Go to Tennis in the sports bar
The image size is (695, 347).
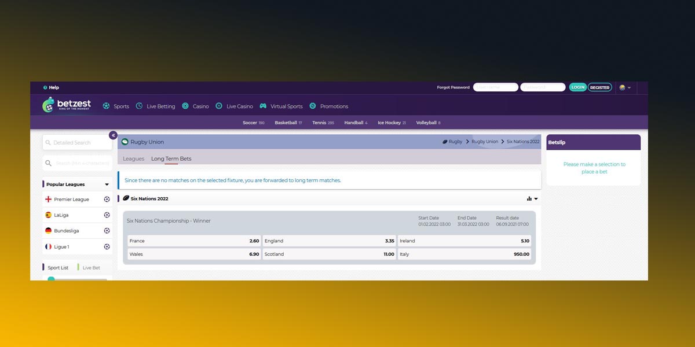323,123
